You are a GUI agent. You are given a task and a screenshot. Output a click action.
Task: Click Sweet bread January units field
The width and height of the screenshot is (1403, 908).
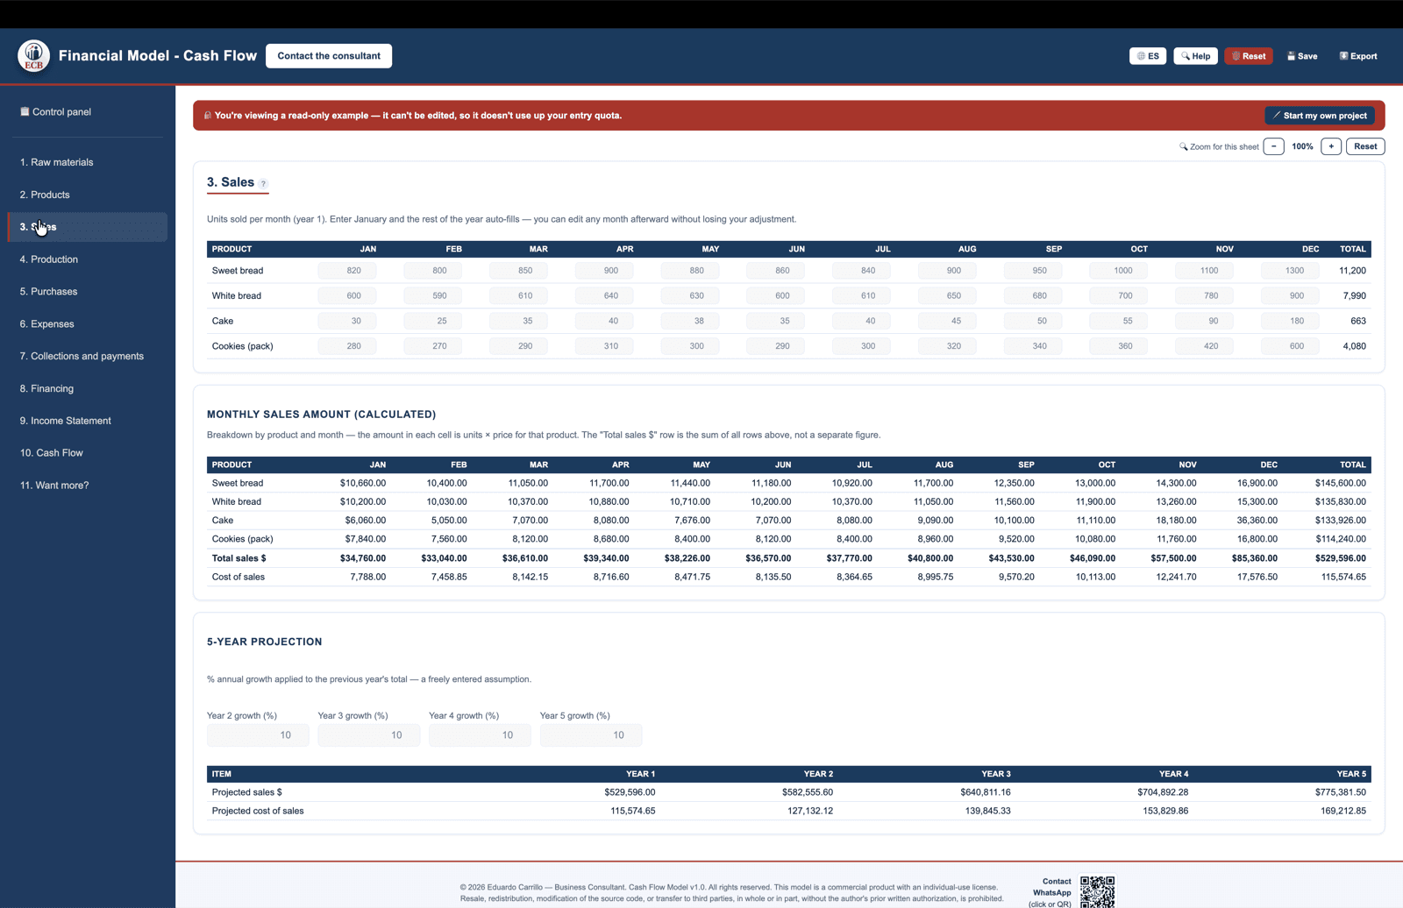click(x=347, y=271)
